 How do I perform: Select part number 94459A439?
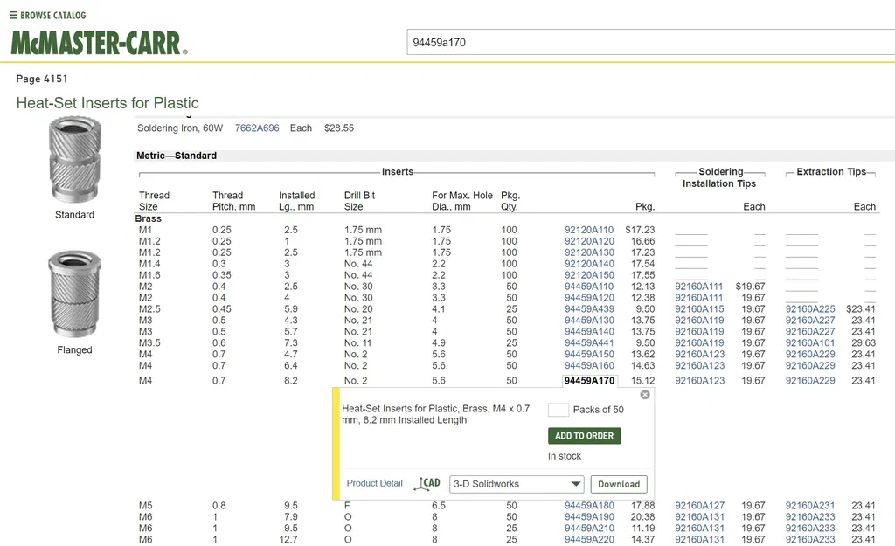pos(589,308)
